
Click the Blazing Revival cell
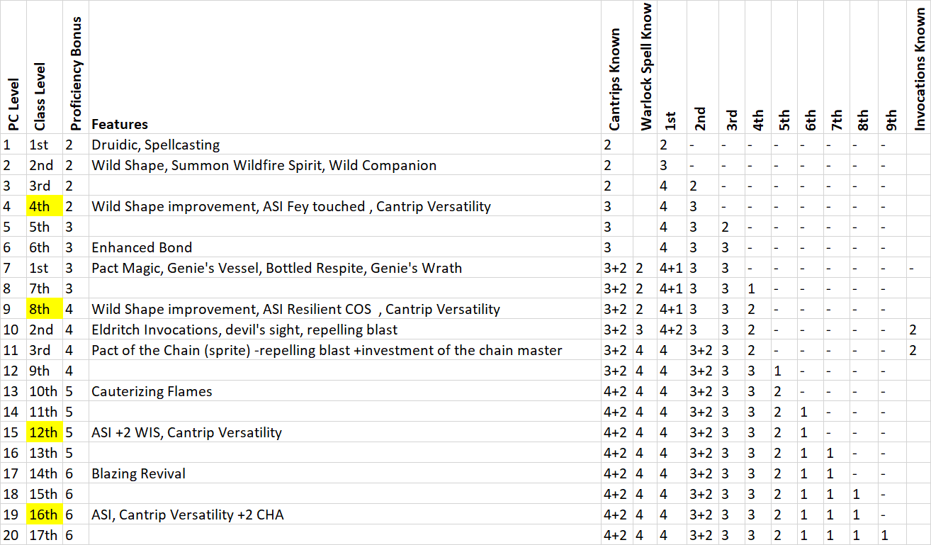click(139, 473)
